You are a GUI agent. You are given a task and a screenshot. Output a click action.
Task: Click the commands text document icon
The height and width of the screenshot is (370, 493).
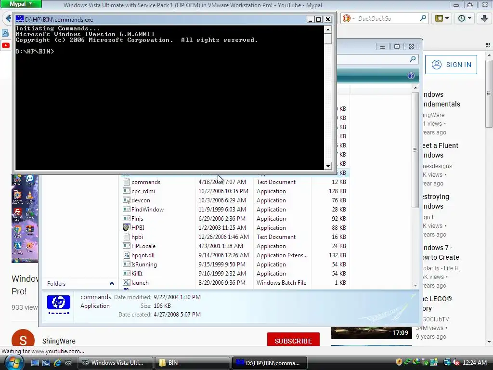pos(127,182)
